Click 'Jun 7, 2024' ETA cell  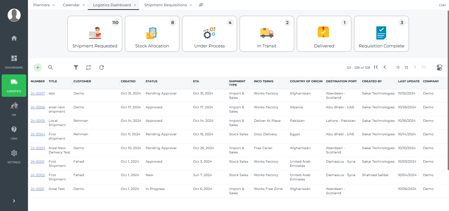pos(202,175)
